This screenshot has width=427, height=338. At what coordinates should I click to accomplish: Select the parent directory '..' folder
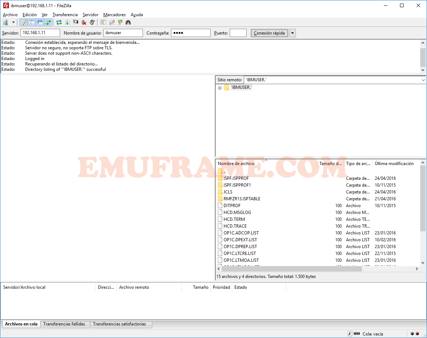pos(220,171)
